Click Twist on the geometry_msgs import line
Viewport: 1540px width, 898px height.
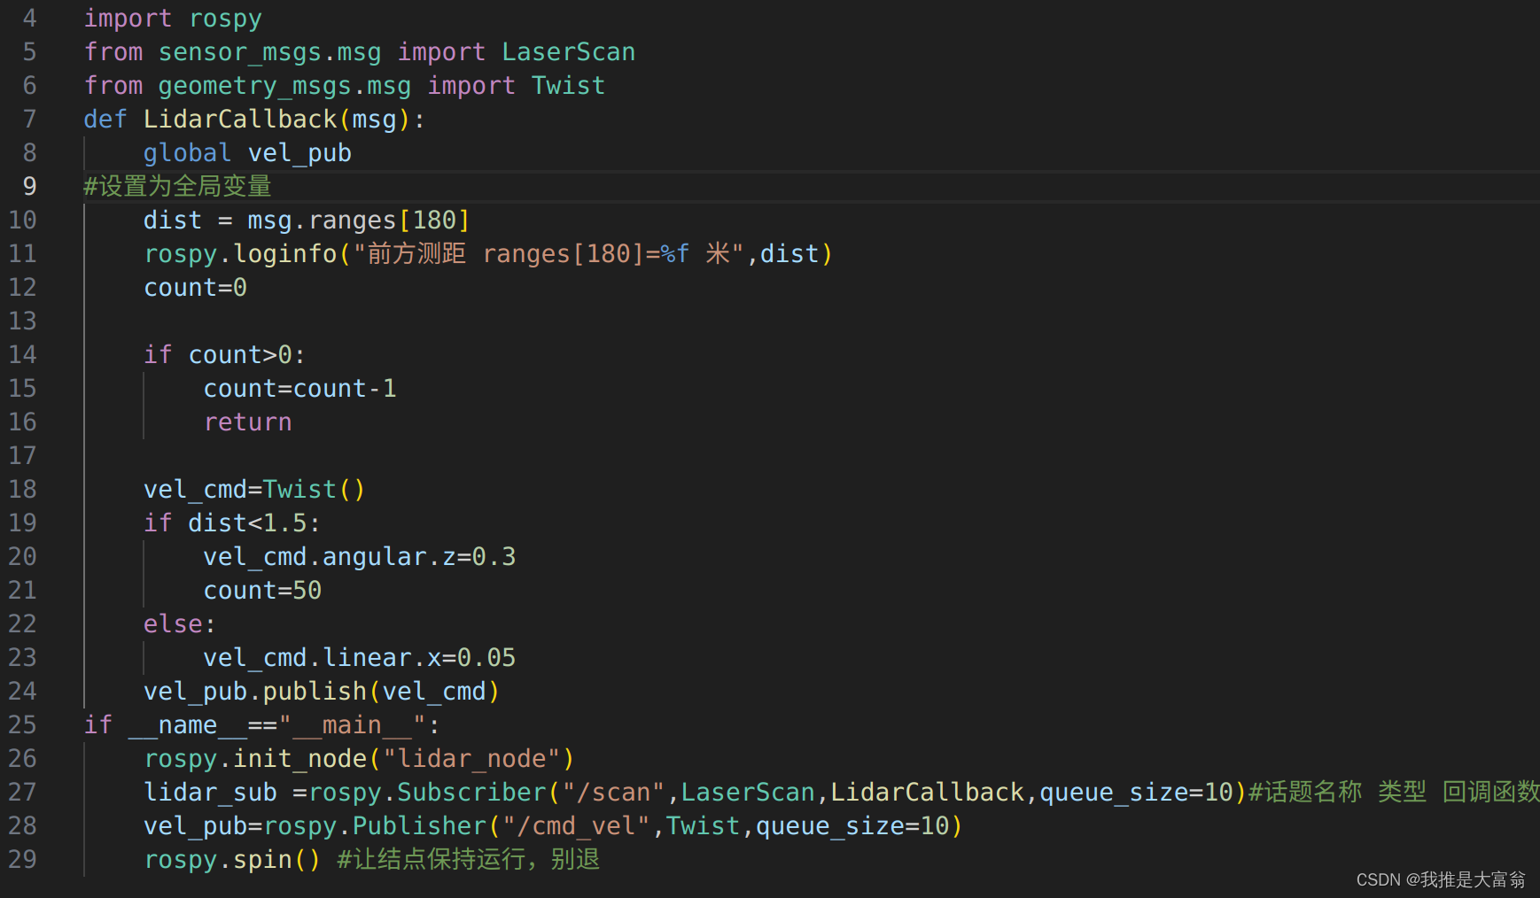tap(568, 86)
